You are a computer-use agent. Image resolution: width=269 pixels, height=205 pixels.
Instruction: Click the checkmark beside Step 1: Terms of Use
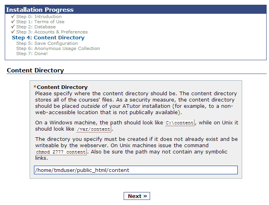[x=13, y=22]
